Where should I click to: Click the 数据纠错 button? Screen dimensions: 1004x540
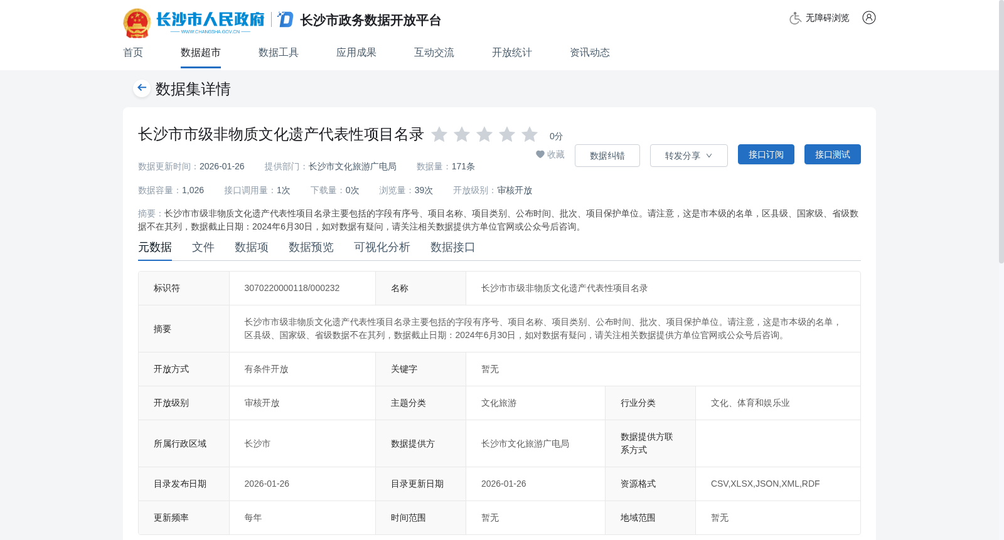(607, 156)
